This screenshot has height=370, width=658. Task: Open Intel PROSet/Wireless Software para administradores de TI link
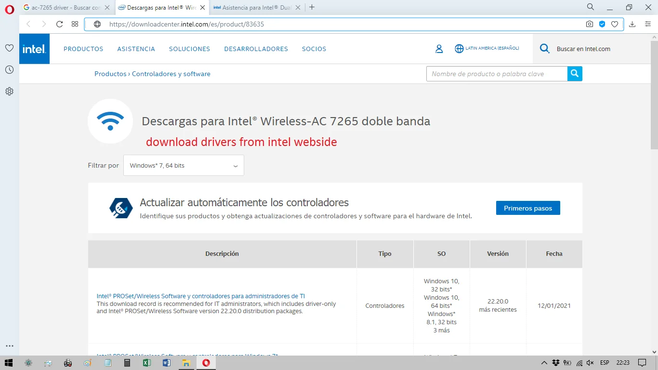201,296
